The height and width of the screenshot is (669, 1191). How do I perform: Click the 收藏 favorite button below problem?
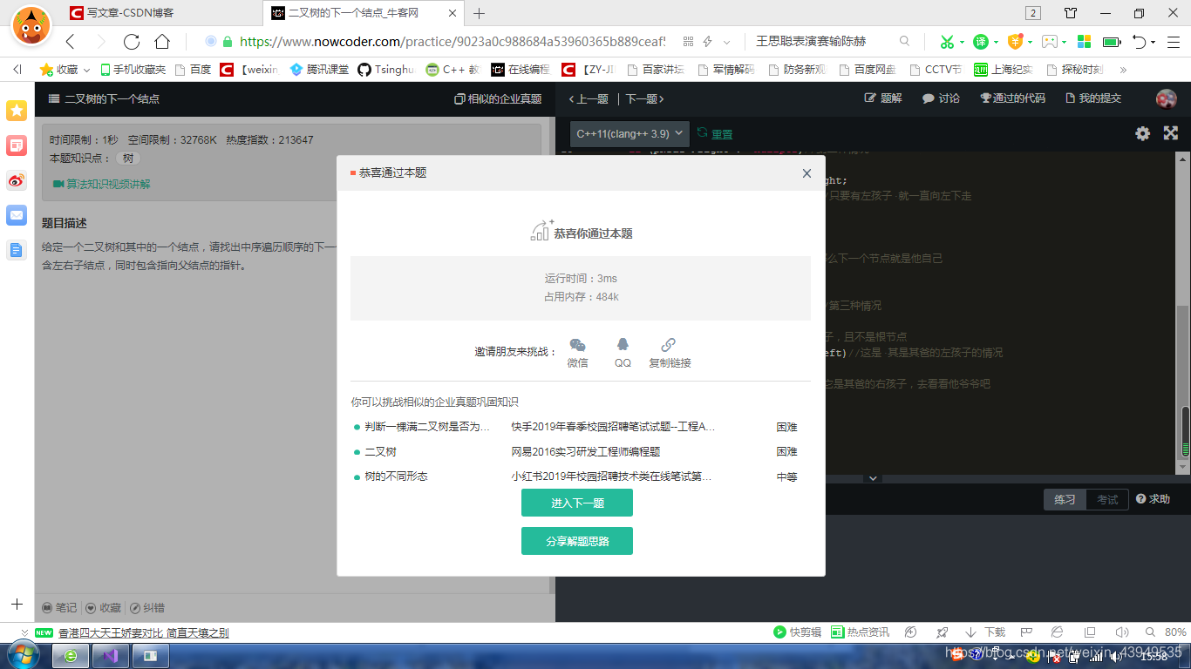(103, 608)
